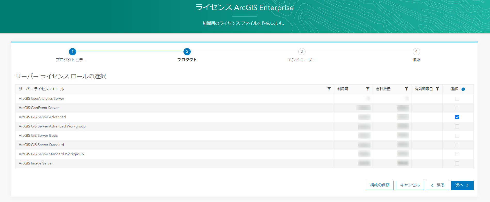
Task: Select the ArcGIS GeoEvent Server row name
Action: tap(39, 108)
